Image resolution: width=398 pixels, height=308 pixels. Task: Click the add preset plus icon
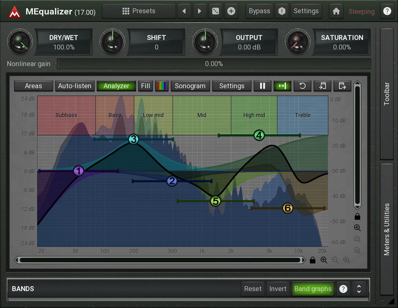(231, 11)
